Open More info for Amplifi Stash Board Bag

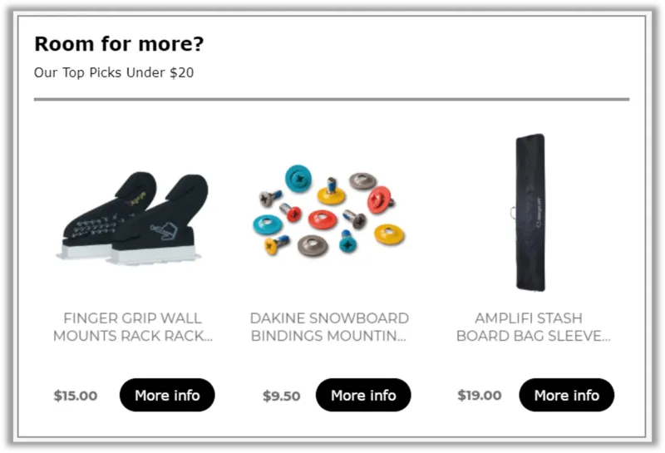567,395
